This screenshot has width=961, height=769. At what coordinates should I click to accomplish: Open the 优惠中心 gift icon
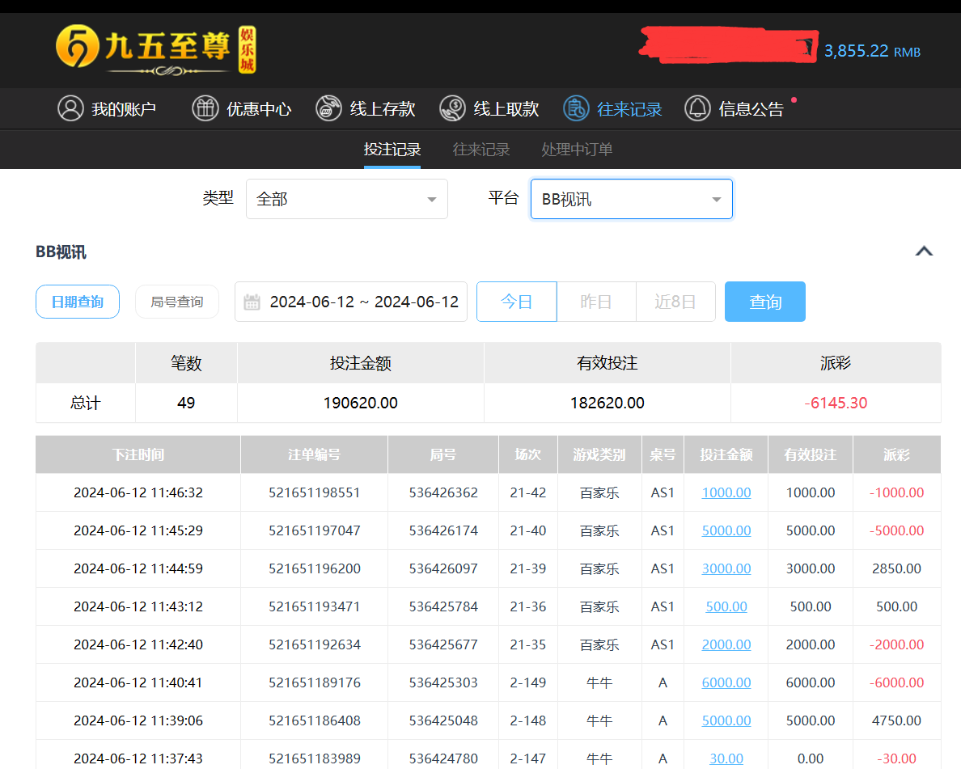205,108
